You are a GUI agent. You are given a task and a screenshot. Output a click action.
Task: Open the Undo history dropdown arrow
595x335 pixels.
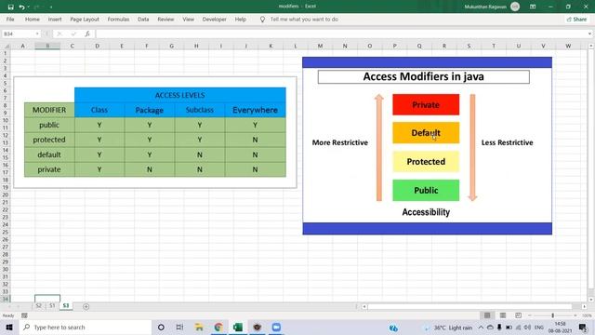point(29,7)
